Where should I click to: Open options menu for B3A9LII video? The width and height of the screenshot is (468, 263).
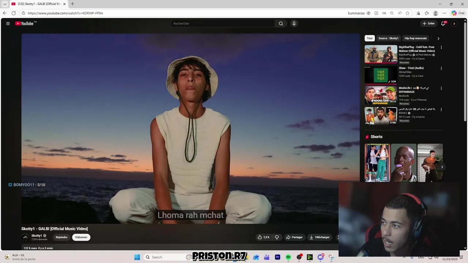[x=441, y=109]
